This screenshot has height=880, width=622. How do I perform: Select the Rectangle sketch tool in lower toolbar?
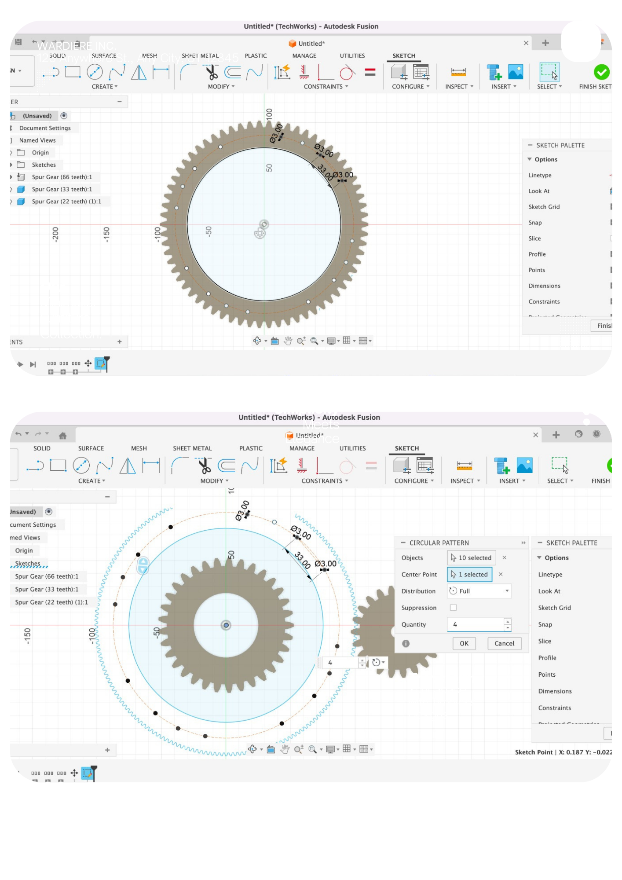click(x=58, y=465)
